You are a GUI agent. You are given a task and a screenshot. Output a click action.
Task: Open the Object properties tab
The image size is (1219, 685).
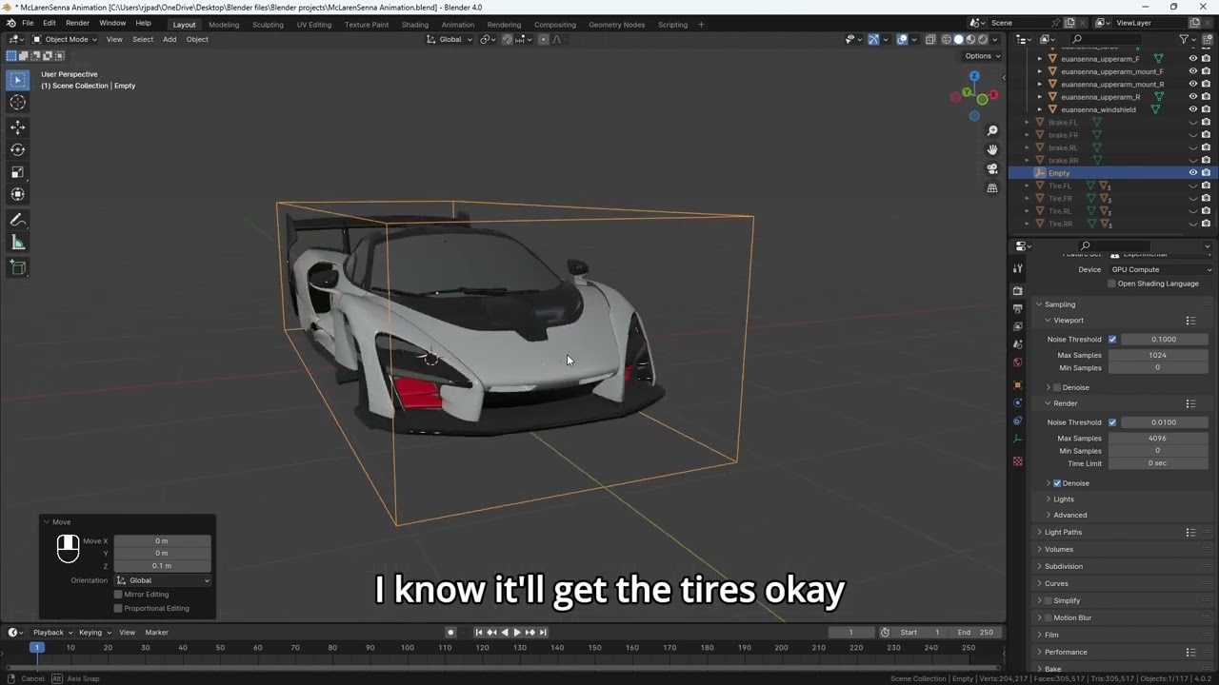[1017, 385]
